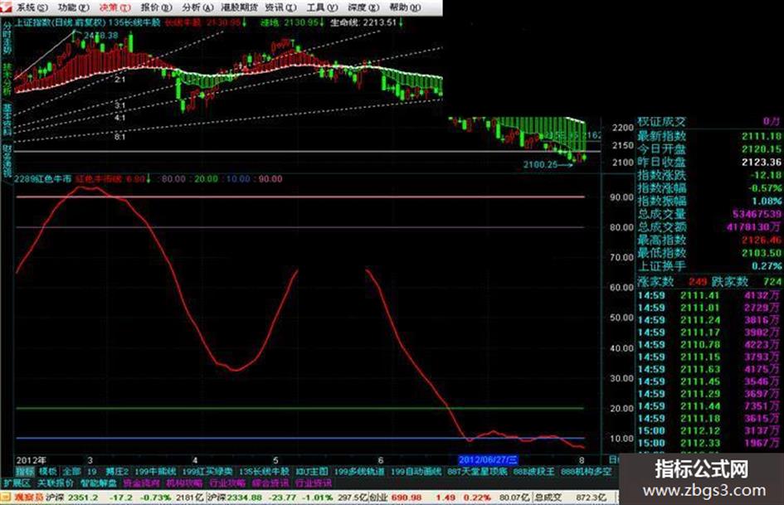Select the 199牛熊线 indicator tab
This screenshot has height=505, width=784.
click(155, 472)
